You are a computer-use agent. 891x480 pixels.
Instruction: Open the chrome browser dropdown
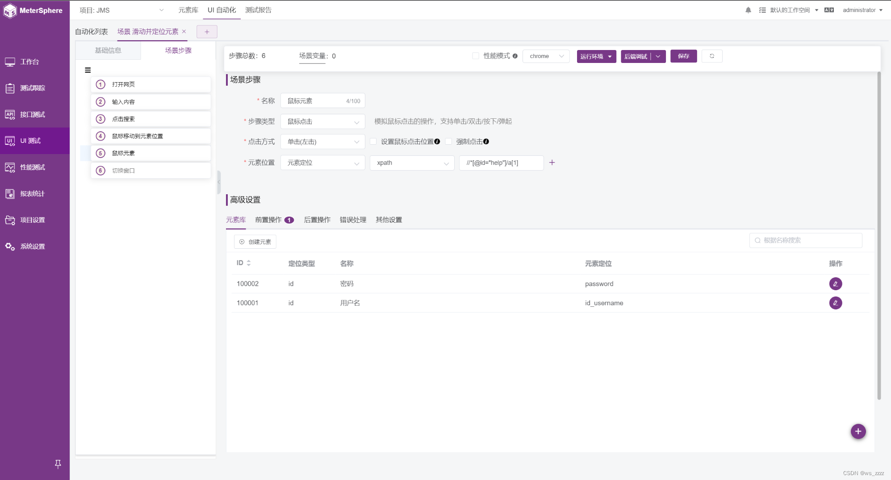[546, 56]
